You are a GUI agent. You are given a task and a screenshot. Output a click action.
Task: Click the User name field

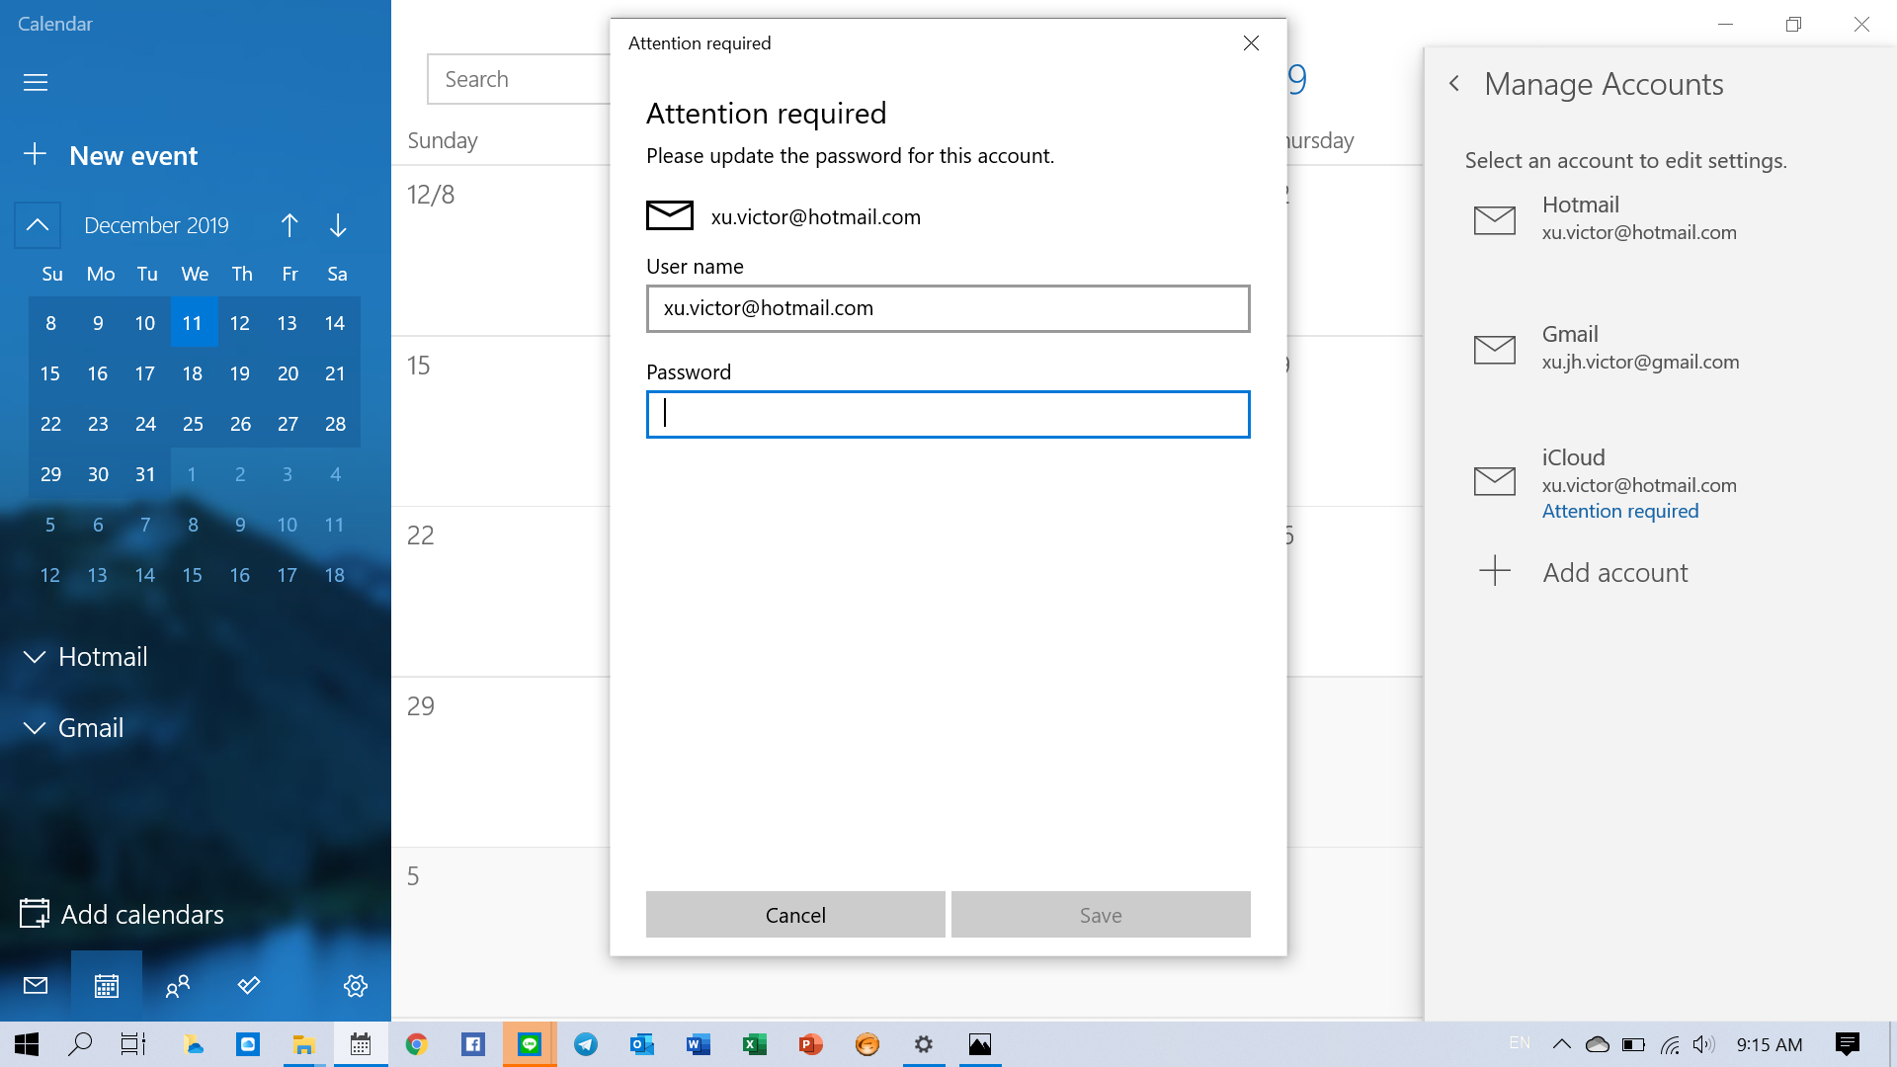pyautogui.click(x=948, y=308)
